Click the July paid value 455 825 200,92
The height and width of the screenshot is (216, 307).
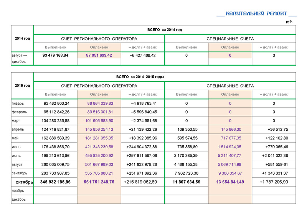pyautogui.click(x=99, y=156)
